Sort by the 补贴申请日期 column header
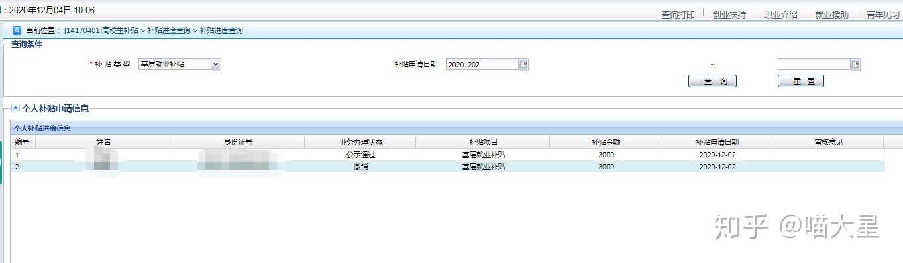The width and height of the screenshot is (903, 263). (x=717, y=142)
